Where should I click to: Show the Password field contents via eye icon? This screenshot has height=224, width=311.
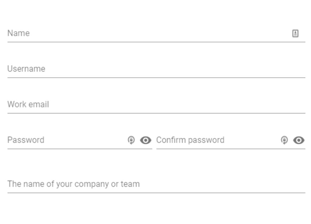[145, 140]
